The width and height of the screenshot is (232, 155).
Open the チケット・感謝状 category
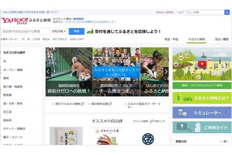click(x=14, y=129)
